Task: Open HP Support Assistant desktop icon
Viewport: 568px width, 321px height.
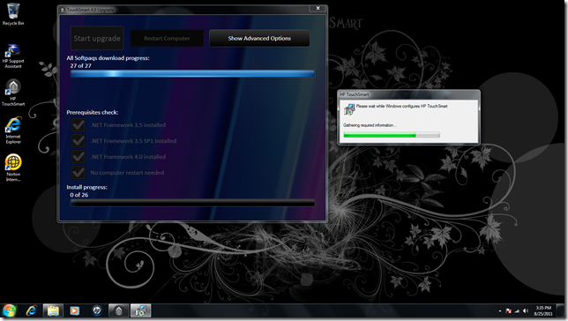Action: pyautogui.click(x=13, y=56)
